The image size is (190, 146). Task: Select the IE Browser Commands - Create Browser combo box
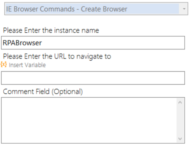96,9
